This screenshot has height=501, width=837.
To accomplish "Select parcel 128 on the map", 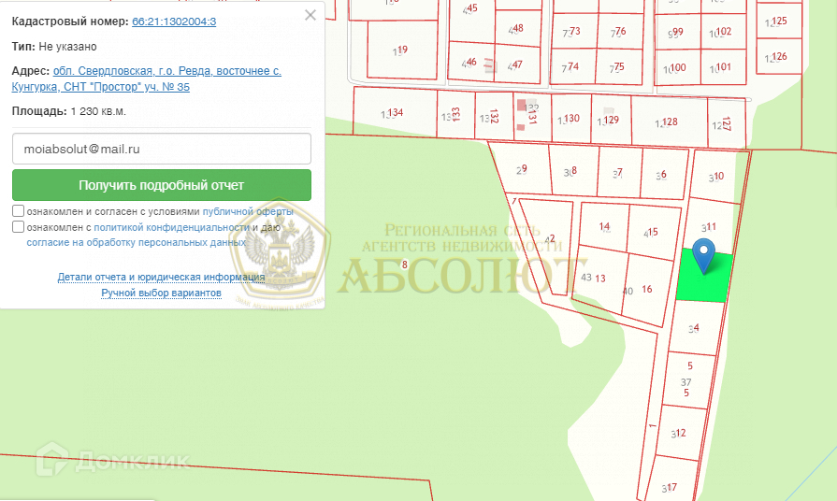I will (670, 122).
